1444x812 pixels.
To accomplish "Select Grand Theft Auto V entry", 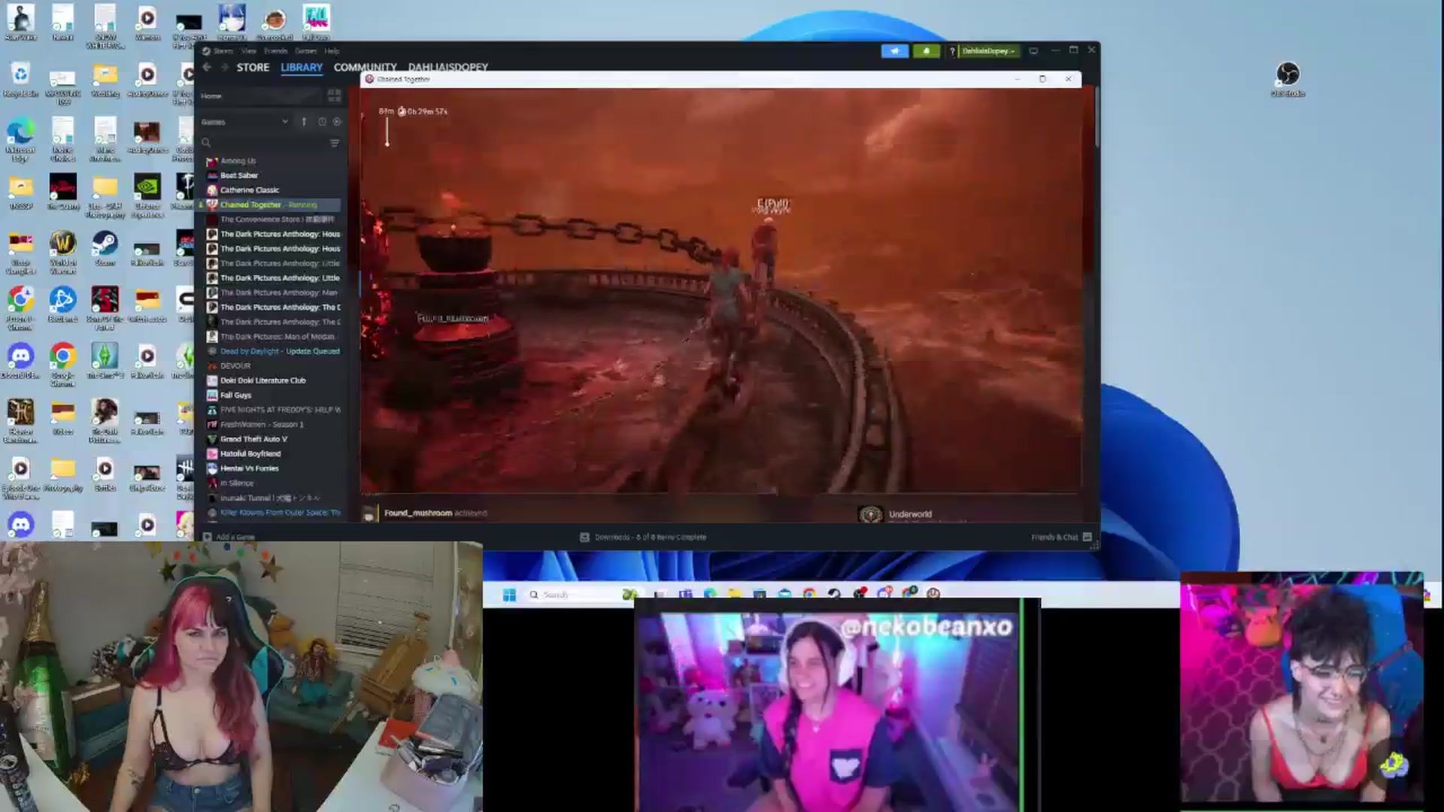I will coord(253,439).
